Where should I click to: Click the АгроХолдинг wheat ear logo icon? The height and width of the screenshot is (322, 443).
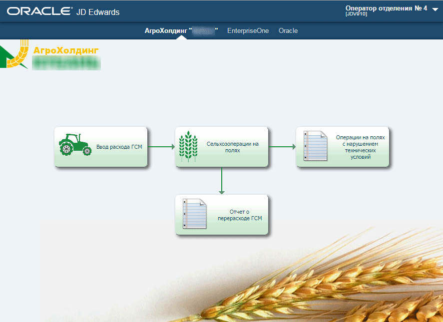(15, 55)
